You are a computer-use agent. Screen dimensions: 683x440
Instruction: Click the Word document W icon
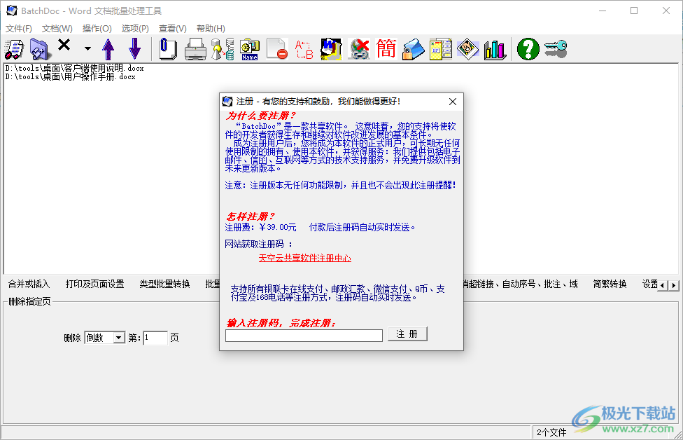331,49
